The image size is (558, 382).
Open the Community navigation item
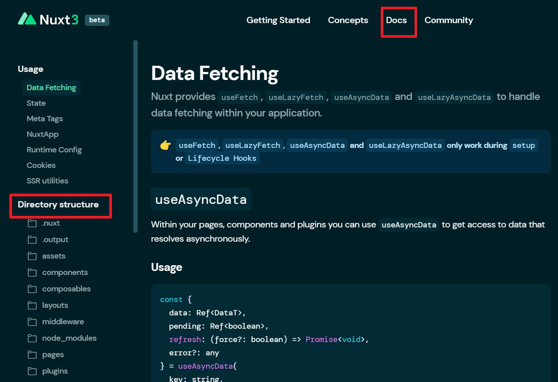(449, 20)
